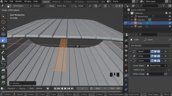
Task: Collapse the Curve modifier panel
Action: (131, 61)
